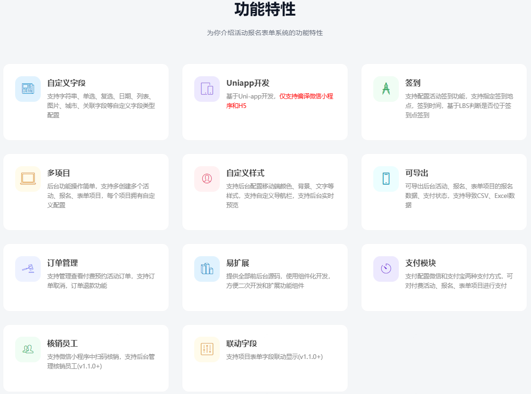Click the 可导出 card description text
The height and width of the screenshot is (394, 531).
(459, 196)
